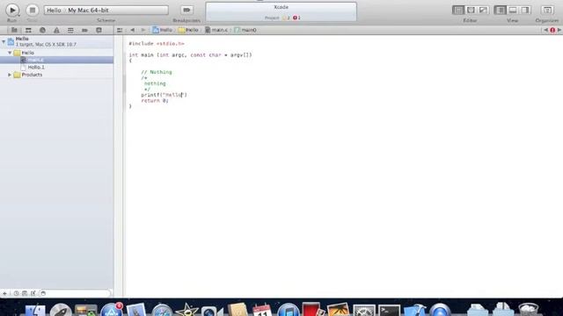Go forward in editor history

tap(143, 30)
